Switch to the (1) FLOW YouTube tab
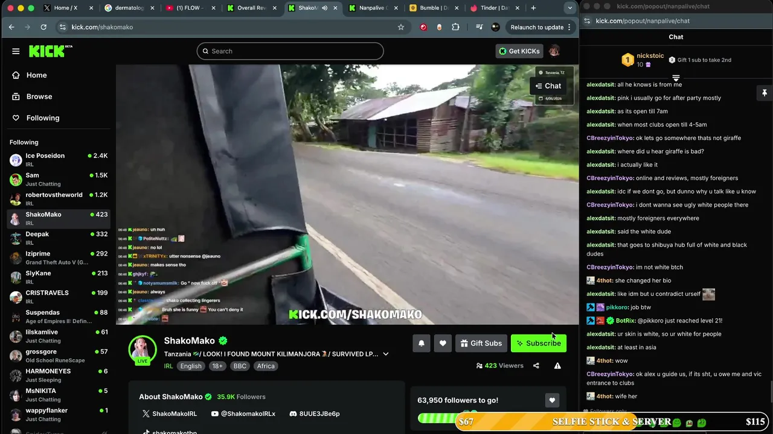773x434 pixels. (190, 8)
